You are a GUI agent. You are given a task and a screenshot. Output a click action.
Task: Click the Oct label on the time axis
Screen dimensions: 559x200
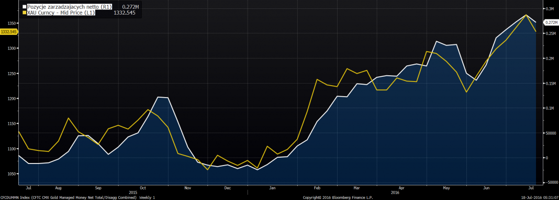tap(143, 187)
